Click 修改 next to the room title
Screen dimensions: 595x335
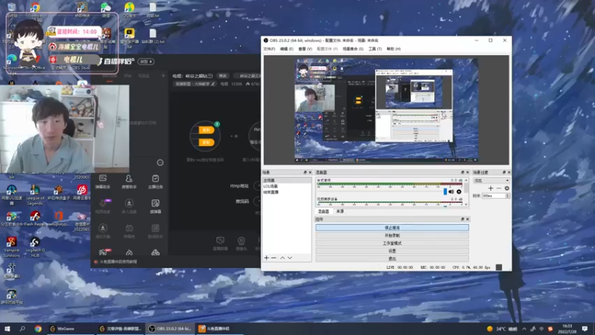pos(222,76)
